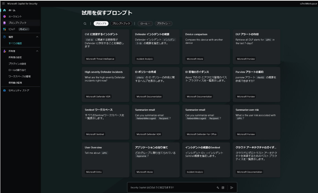Click the prompts sparkle icon in prompt bar
This screenshot has height=193, width=318.
(218, 188)
